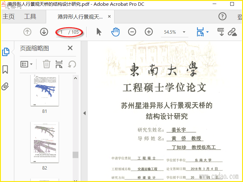The image size is (243, 182).
Task: Select page 81 thumbnail
Action: pos(45,90)
